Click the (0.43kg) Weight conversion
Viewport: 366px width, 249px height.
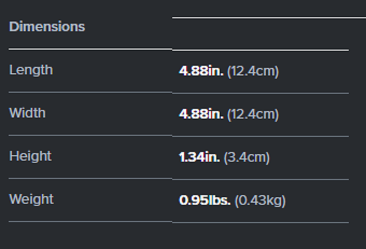tap(260, 200)
